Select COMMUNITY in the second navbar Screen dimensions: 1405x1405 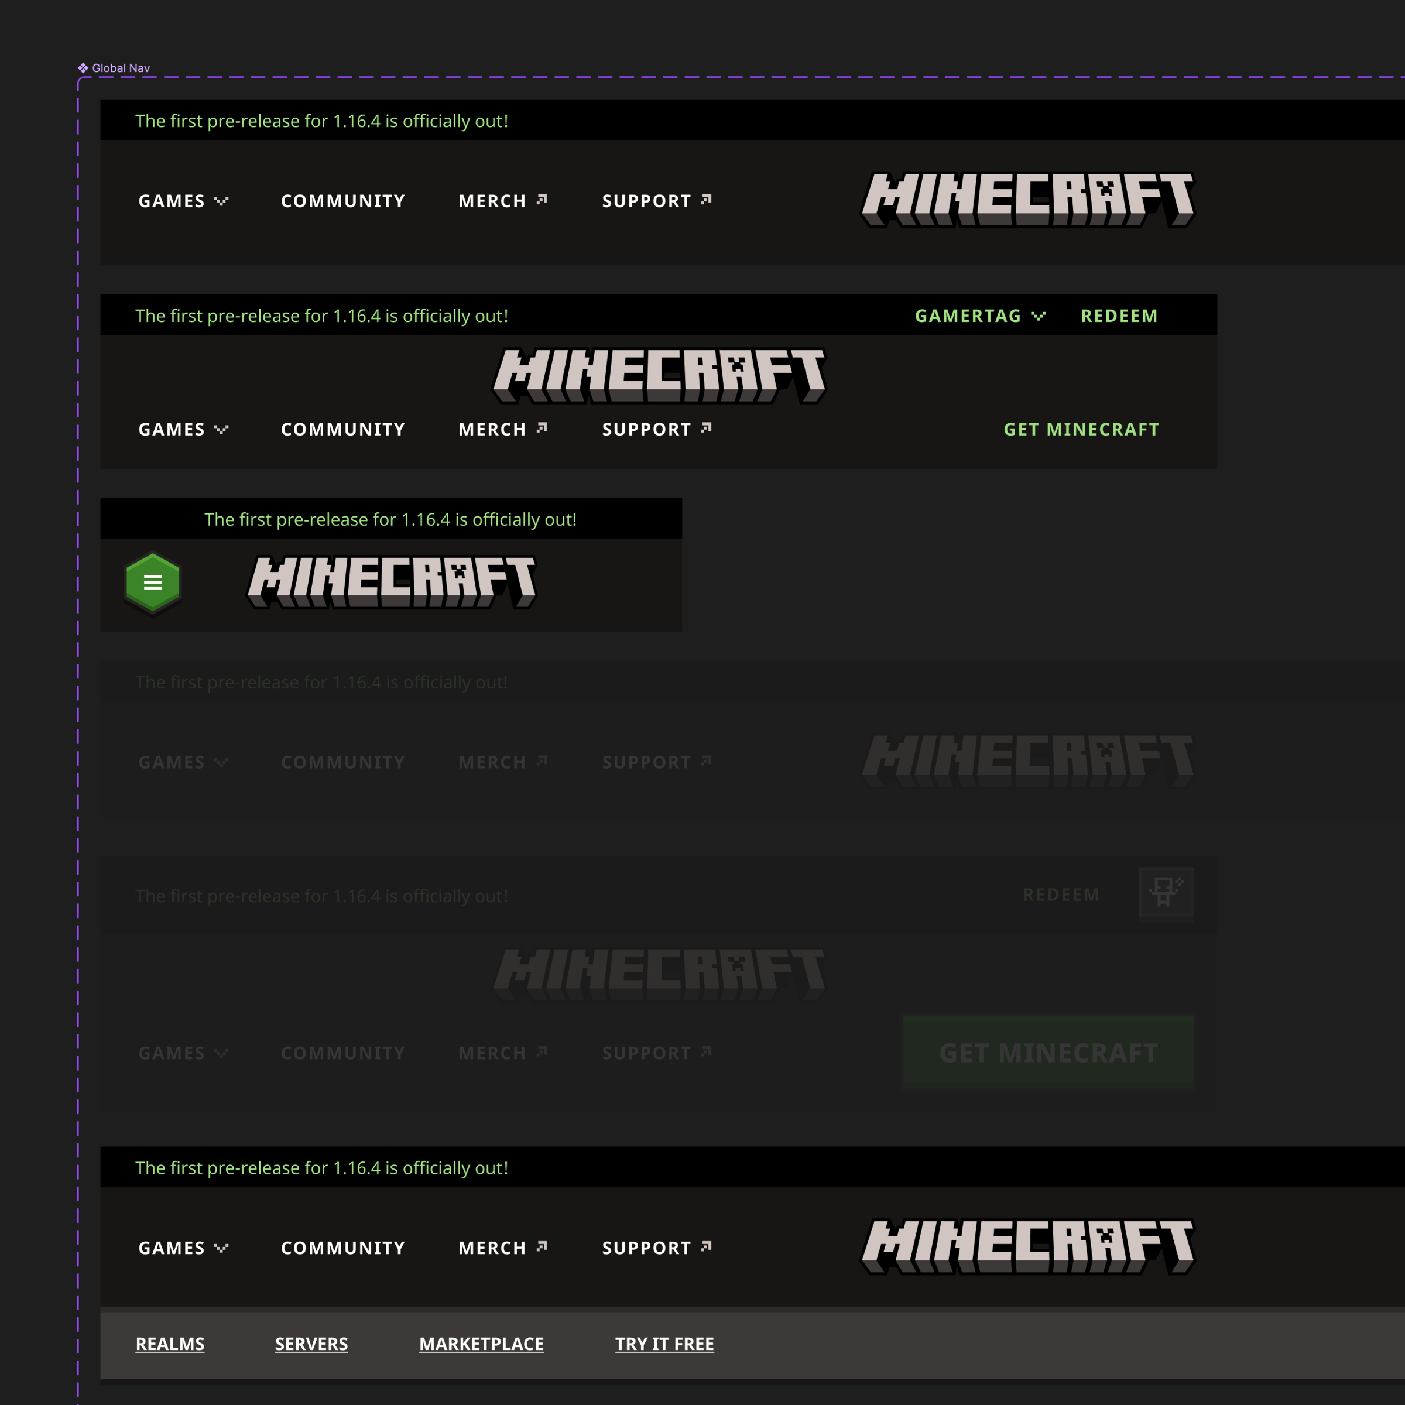(x=342, y=429)
